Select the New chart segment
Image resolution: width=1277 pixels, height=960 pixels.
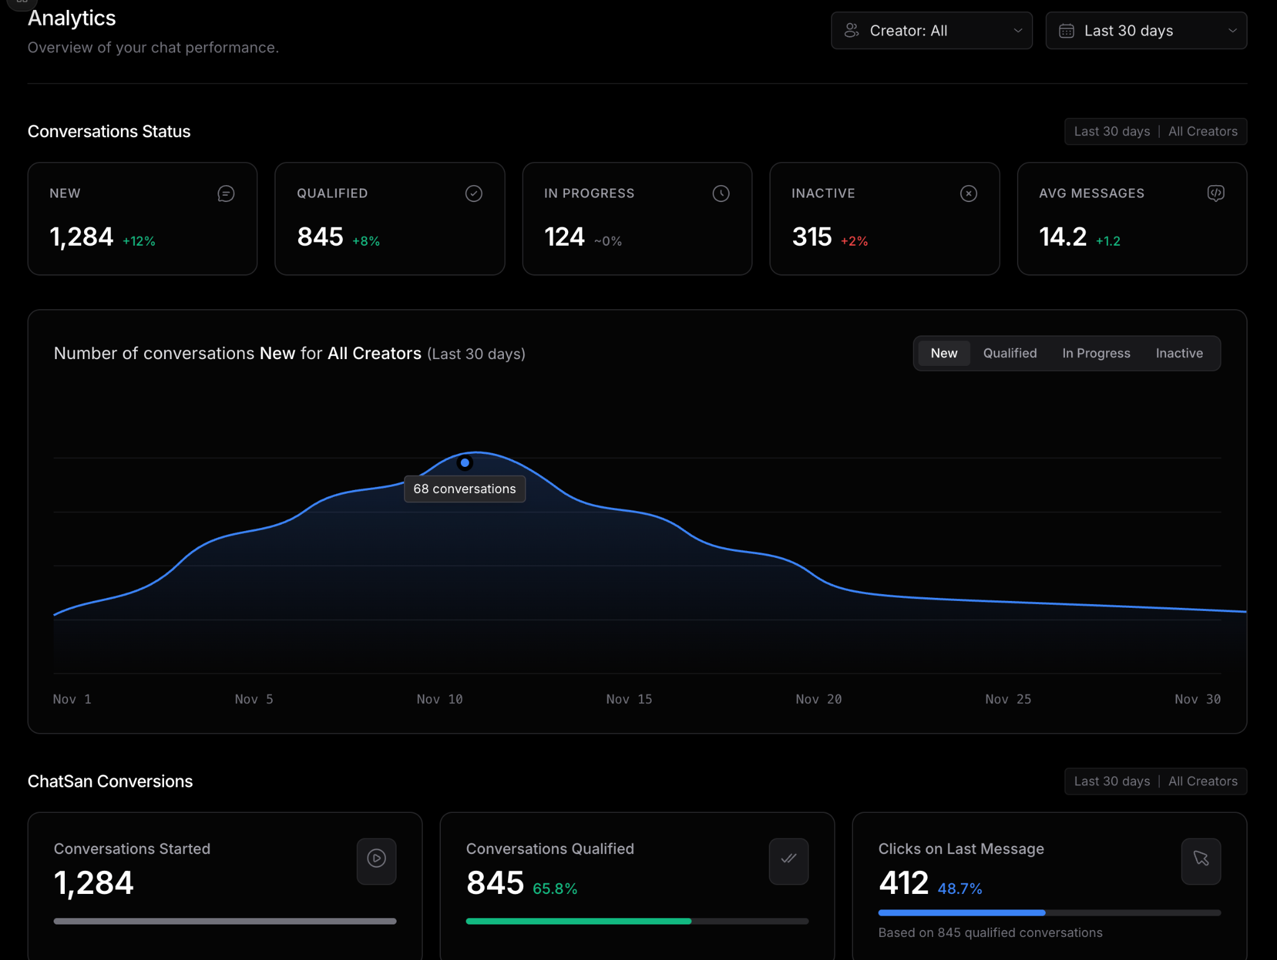[944, 353]
